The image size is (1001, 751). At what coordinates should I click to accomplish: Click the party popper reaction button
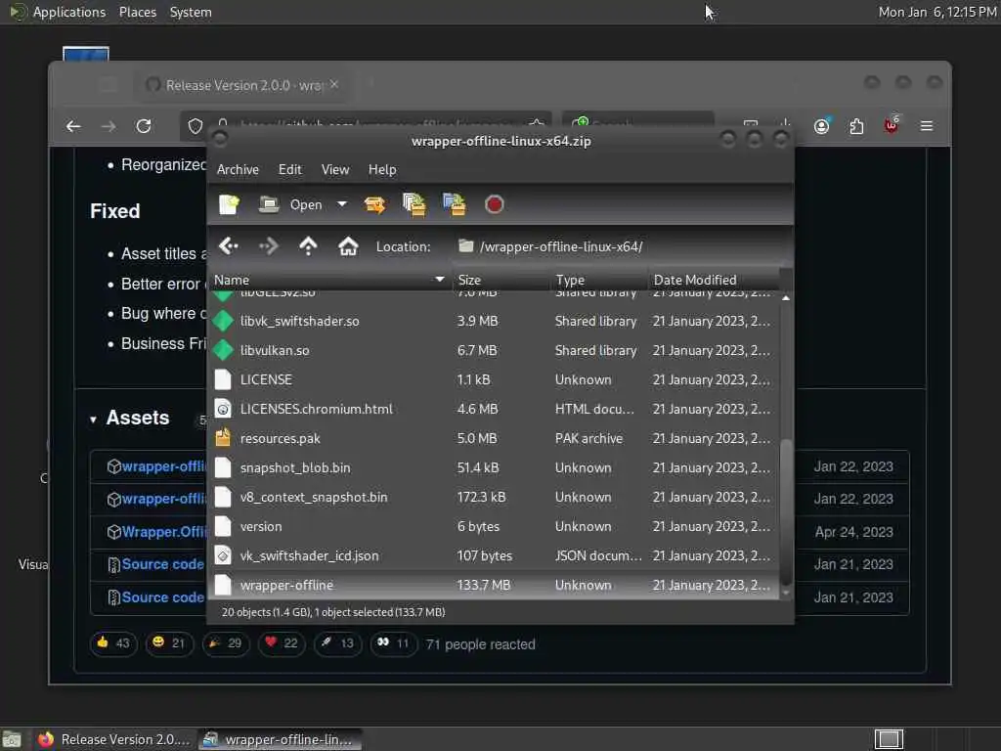click(225, 643)
